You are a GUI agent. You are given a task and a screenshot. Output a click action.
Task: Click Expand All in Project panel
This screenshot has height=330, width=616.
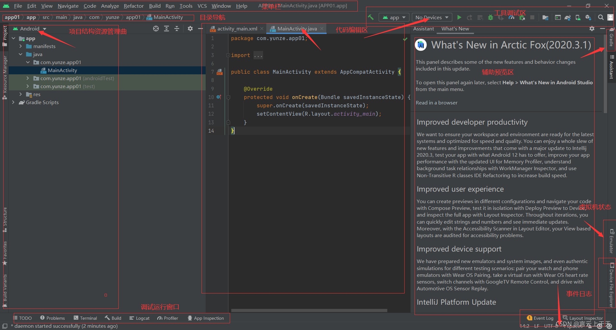pyautogui.click(x=167, y=29)
